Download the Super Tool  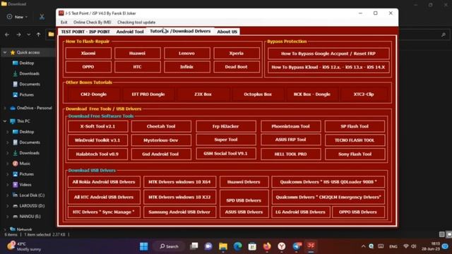[226, 140]
